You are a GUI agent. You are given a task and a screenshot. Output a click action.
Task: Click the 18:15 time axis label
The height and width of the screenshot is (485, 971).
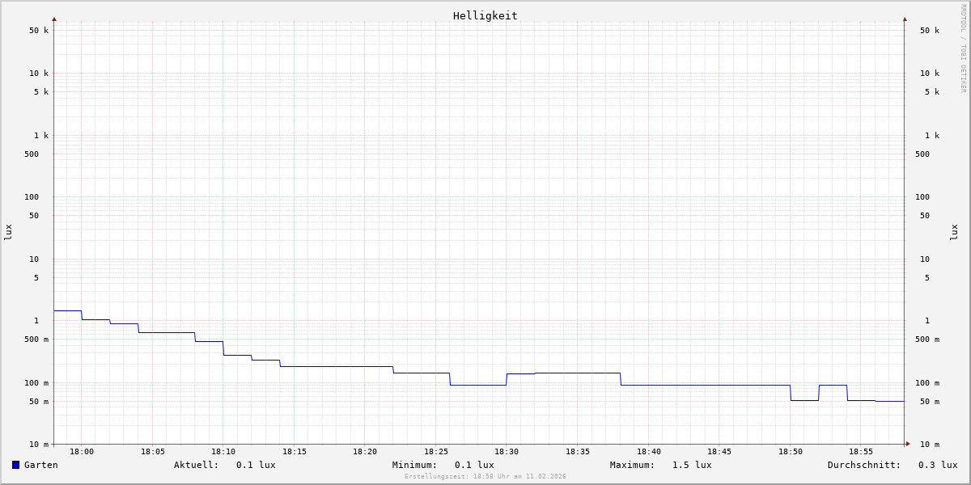295,452
